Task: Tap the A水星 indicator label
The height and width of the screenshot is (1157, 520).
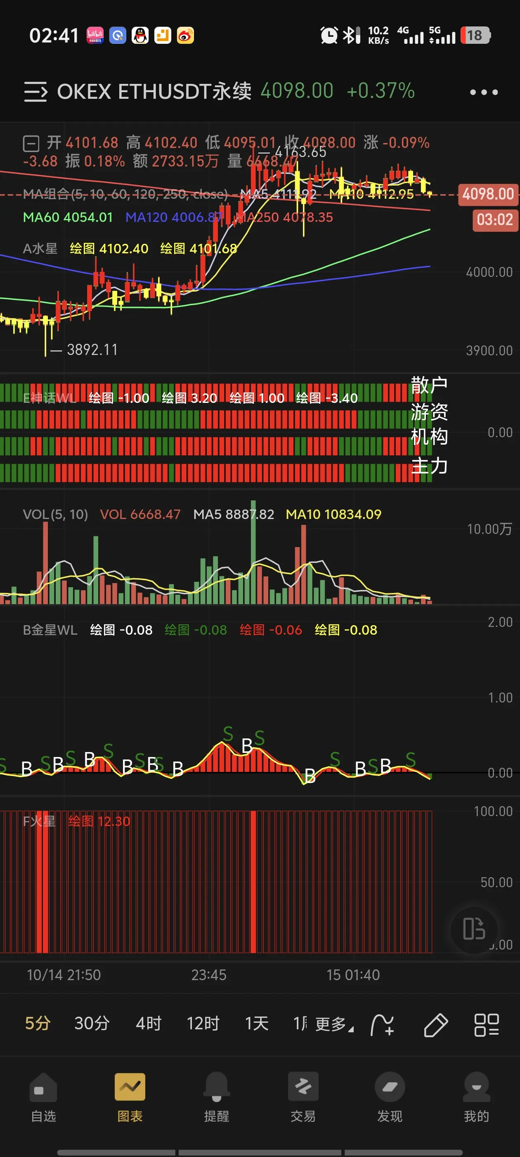Action: click(x=40, y=248)
